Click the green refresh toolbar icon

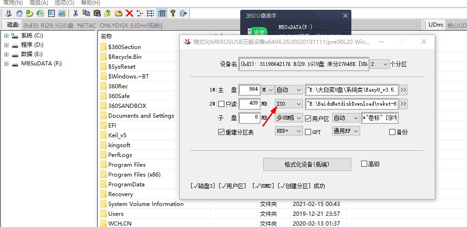click(x=40, y=13)
